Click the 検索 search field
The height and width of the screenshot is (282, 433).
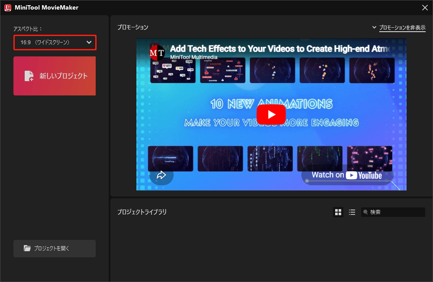coord(394,212)
